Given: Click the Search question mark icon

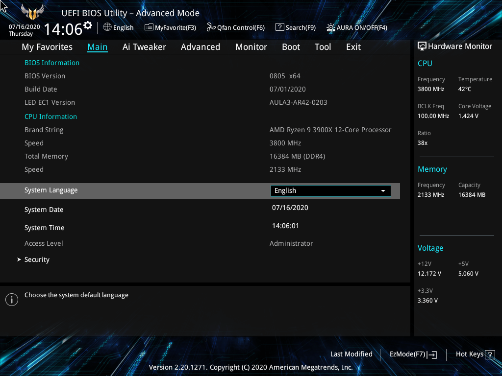Looking at the screenshot, I should (x=279, y=27).
